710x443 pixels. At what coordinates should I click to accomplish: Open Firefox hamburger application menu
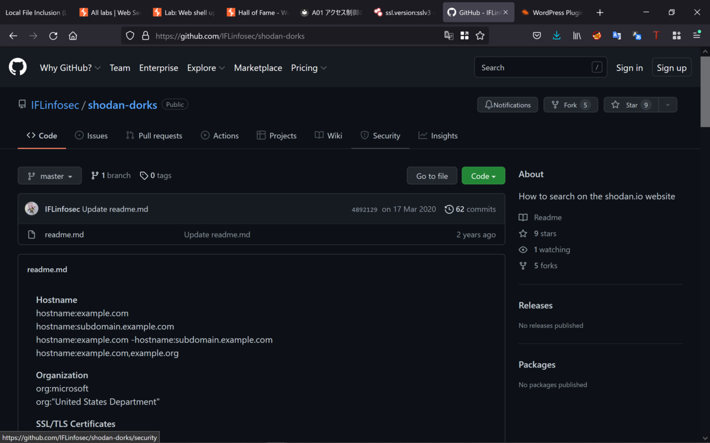697,36
